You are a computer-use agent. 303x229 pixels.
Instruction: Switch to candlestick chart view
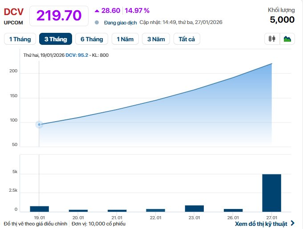click(272, 39)
